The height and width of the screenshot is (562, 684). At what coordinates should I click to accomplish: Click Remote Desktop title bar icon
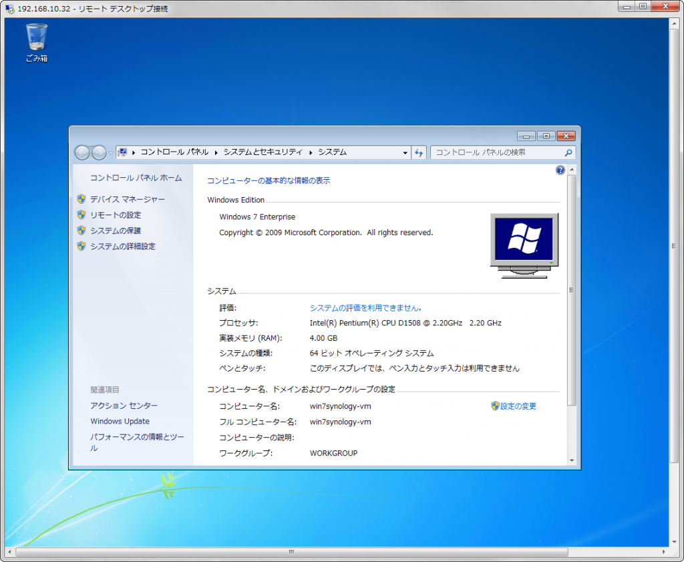click(9, 9)
